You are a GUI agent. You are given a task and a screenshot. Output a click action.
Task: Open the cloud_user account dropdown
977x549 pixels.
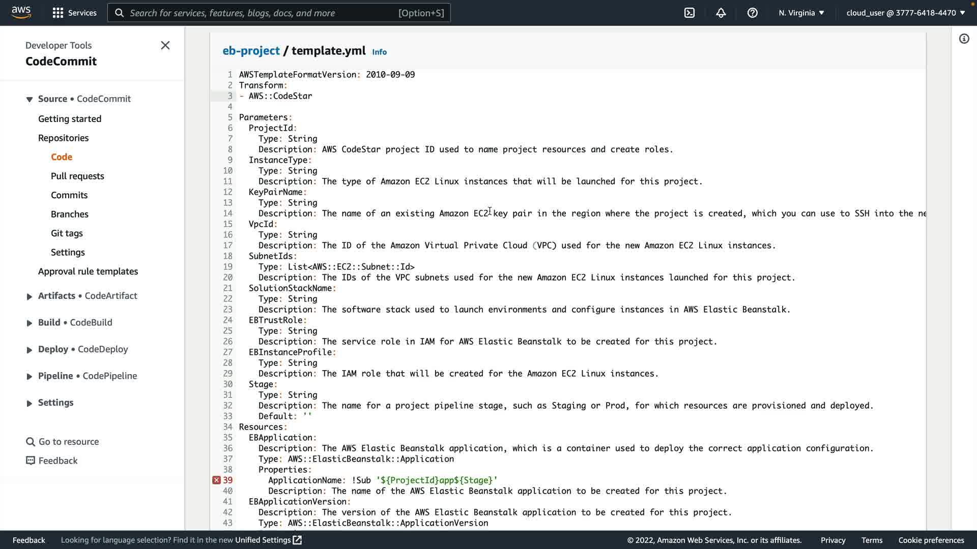905,13
